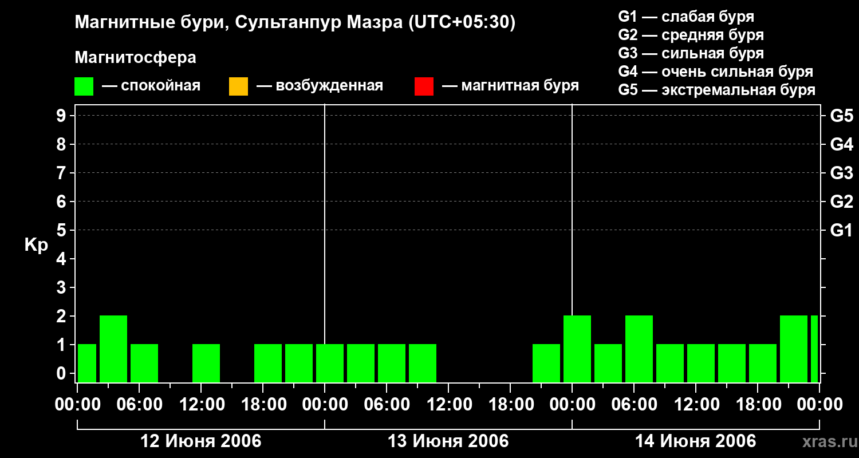Click the Kp 2 bar spanning 06:00 on 14 Июня
Image resolution: width=859 pixels, height=458 pixels.
point(639,349)
